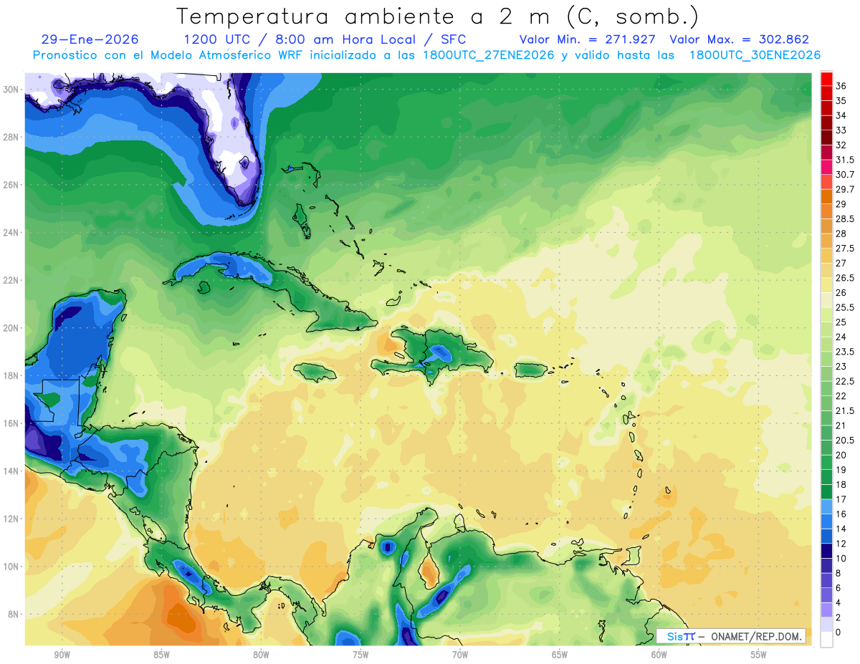The height and width of the screenshot is (664, 860).
Task: Click legend value 31.5
Action: click(x=844, y=160)
